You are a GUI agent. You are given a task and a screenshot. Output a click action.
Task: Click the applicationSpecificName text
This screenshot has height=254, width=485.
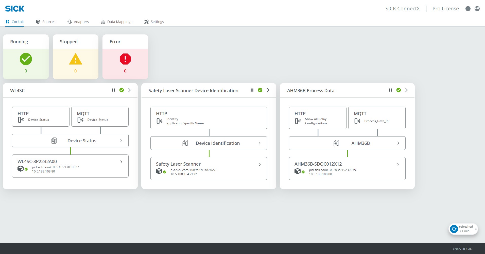[185, 123]
